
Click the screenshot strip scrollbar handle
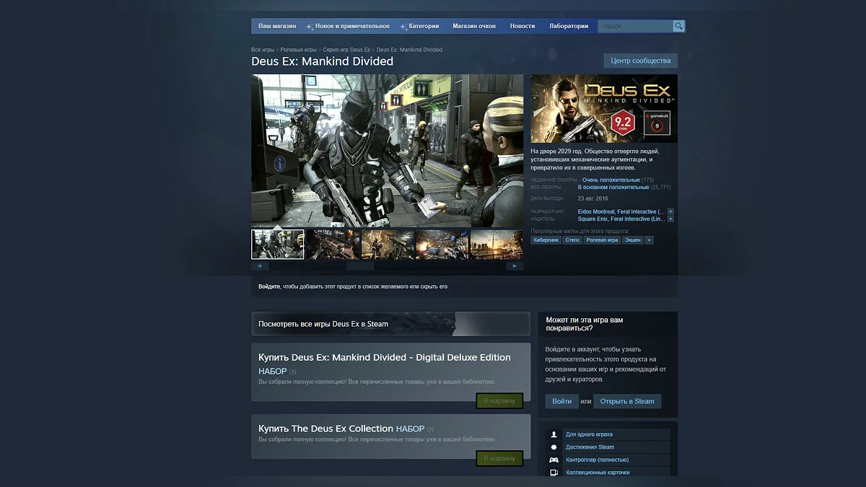(360, 266)
